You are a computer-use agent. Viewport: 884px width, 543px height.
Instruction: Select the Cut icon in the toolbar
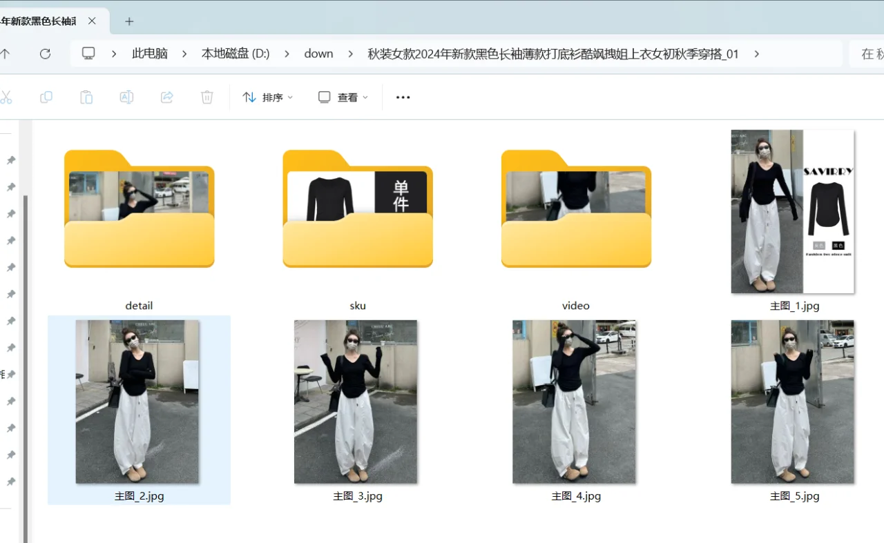point(7,97)
